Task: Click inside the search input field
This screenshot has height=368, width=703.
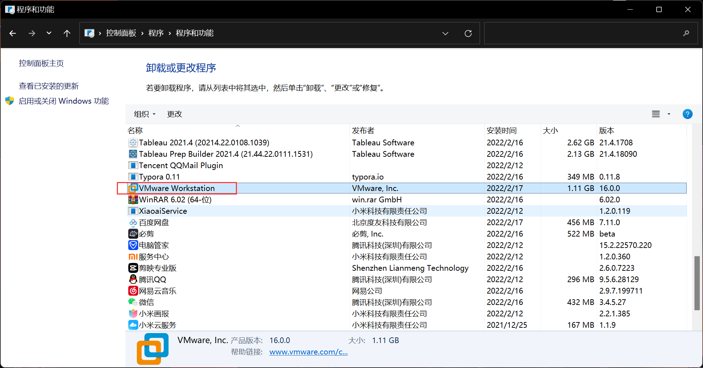Action: [588, 33]
